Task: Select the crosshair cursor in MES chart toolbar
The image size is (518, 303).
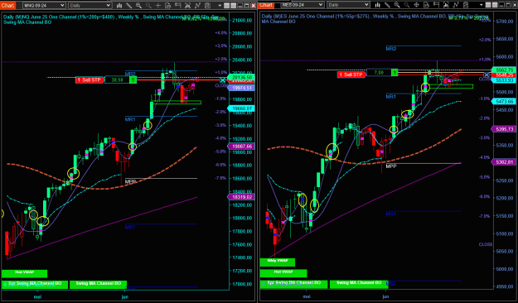Action: [417, 5]
